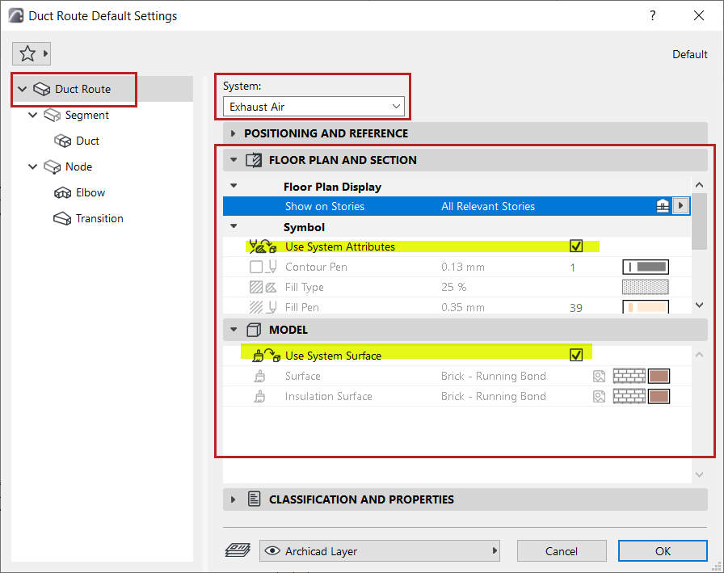Click the Contour Pen row icon

(263, 267)
